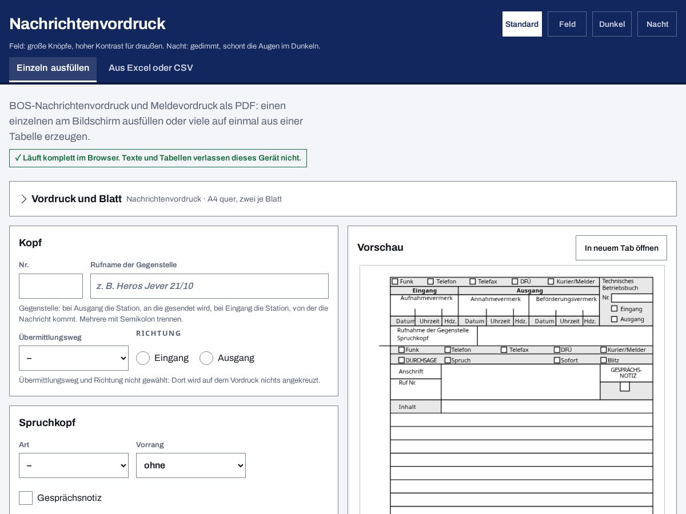Switch to the Standard theme
This screenshot has width=686, height=514.
click(x=522, y=24)
